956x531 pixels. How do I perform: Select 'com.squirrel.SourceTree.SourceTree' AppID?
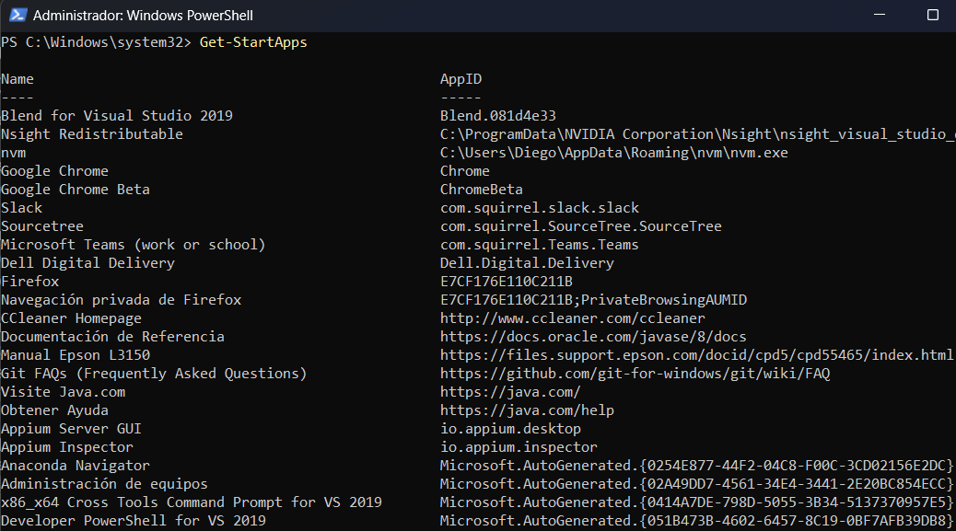click(581, 225)
